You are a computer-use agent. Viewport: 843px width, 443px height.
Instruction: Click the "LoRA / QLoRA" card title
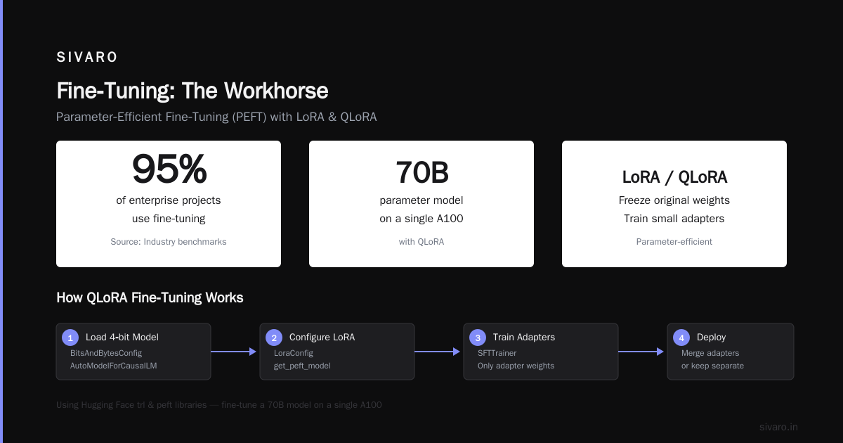[x=674, y=177]
